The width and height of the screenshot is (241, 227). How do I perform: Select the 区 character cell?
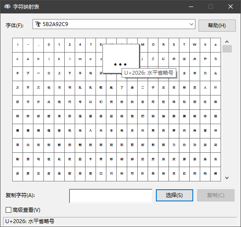click(x=70, y=160)
